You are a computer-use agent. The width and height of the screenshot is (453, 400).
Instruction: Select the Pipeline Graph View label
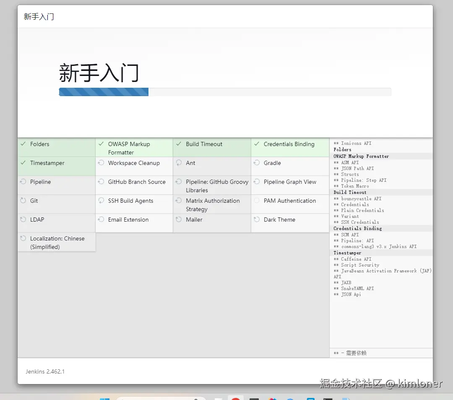[290, 182]
